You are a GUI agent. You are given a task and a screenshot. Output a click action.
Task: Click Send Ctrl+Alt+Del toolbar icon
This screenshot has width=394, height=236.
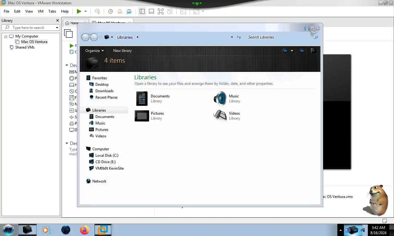tap(97, 11)
